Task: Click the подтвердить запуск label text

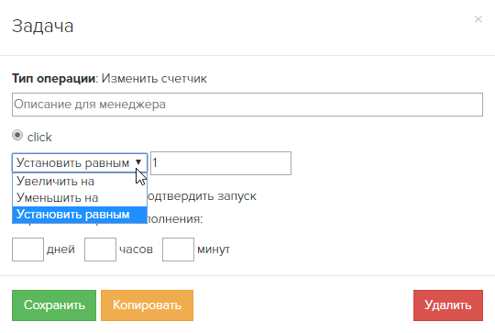Action: [x=202, y=196]
